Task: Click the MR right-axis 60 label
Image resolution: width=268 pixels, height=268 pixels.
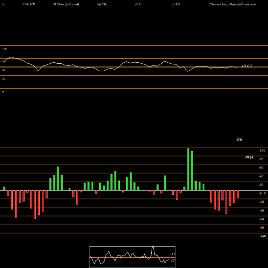Action: tap(262, 168)
